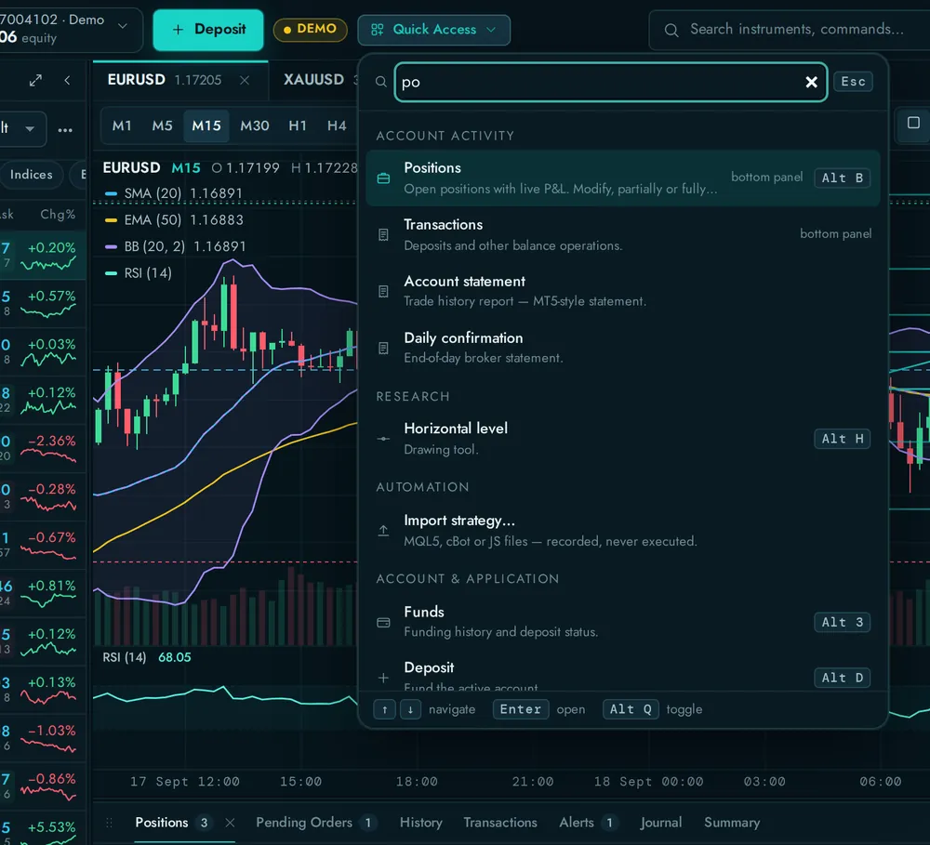Screen dimensions: 930x845
Task: Select the M30 timeframe
Action: click(255, 125)
